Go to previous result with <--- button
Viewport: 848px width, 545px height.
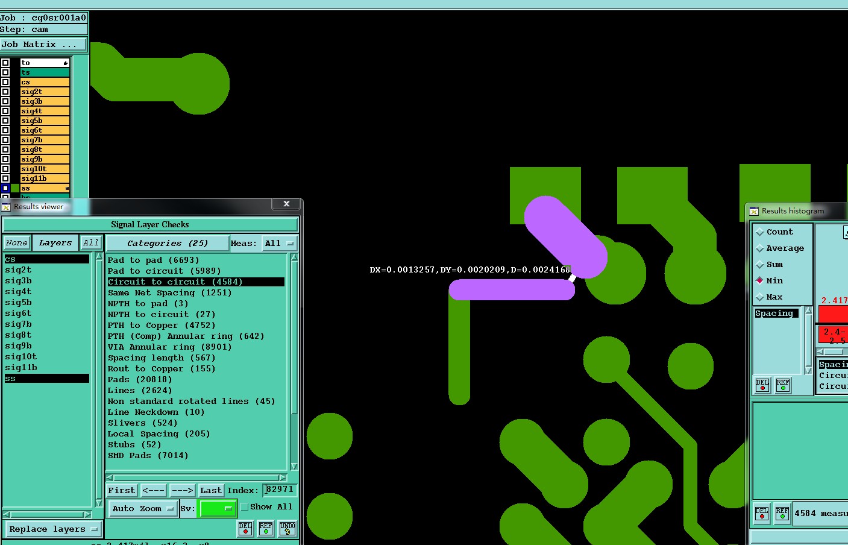pyautogui.click(x=153, y=490)
